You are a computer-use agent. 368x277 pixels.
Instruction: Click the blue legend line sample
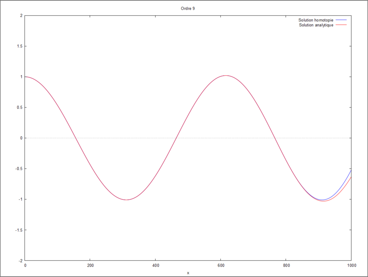point(341,20)
